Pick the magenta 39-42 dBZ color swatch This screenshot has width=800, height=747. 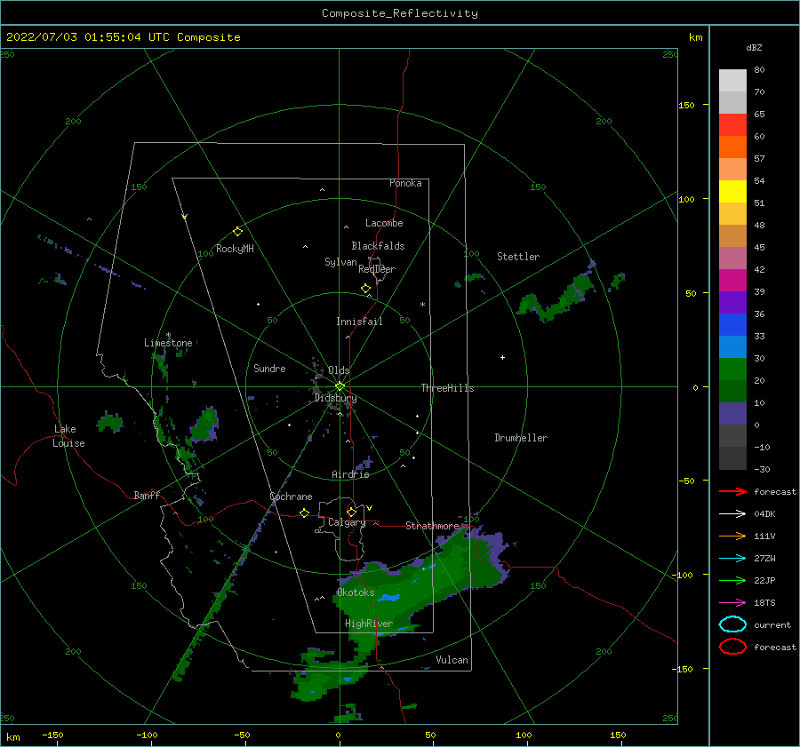[x=732, y=280]
